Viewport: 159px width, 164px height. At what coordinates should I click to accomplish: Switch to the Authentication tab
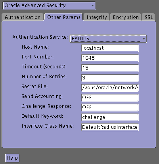pyautogui.click(x=23, y=17)
